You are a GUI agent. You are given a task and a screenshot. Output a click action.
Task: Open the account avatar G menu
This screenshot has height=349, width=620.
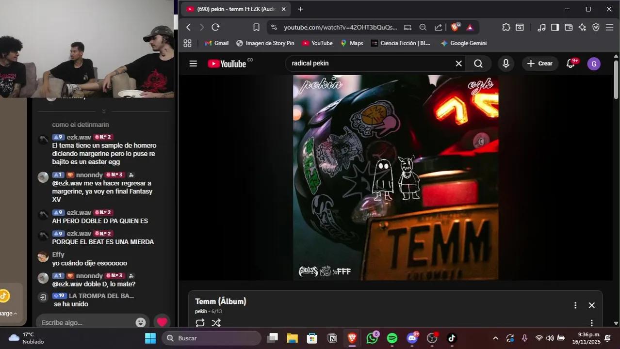pyautogui.click(x=594, y=64)
